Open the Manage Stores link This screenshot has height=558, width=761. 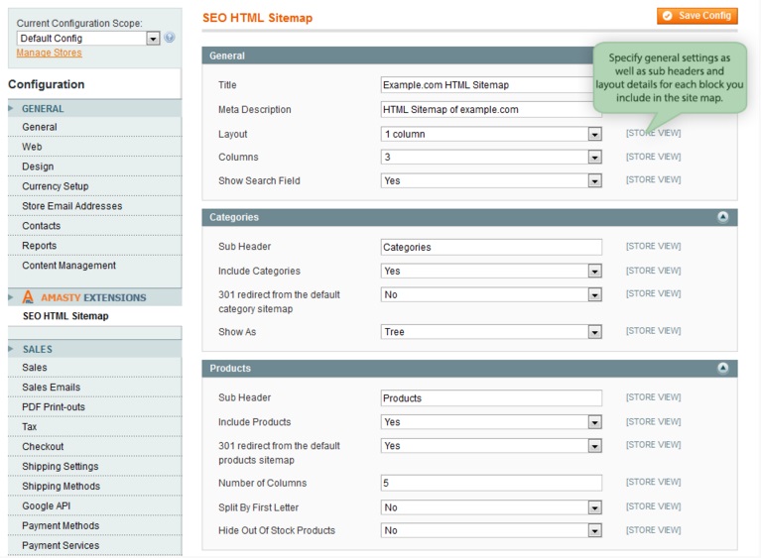click(49, 53)
